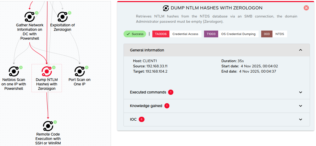Expand the Executed commands section
The width and height of the screenshot is (316, 146).
217,92
